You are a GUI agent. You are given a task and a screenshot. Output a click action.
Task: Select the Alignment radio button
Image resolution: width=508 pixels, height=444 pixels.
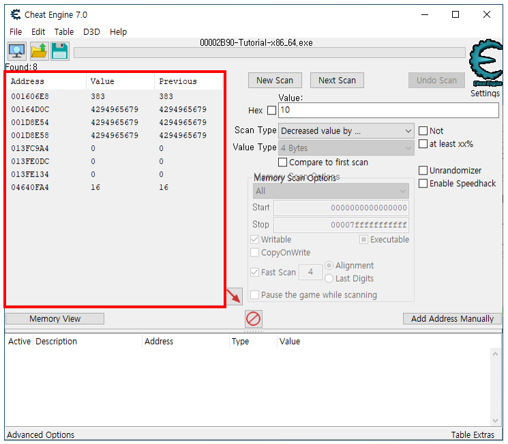point(329,265)
